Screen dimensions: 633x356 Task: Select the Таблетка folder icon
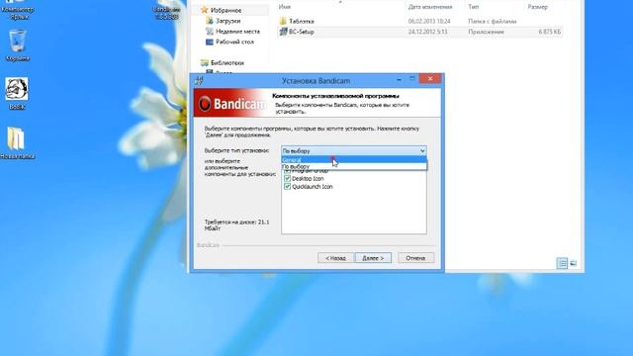pyautogui.click(x=283, y=21)
